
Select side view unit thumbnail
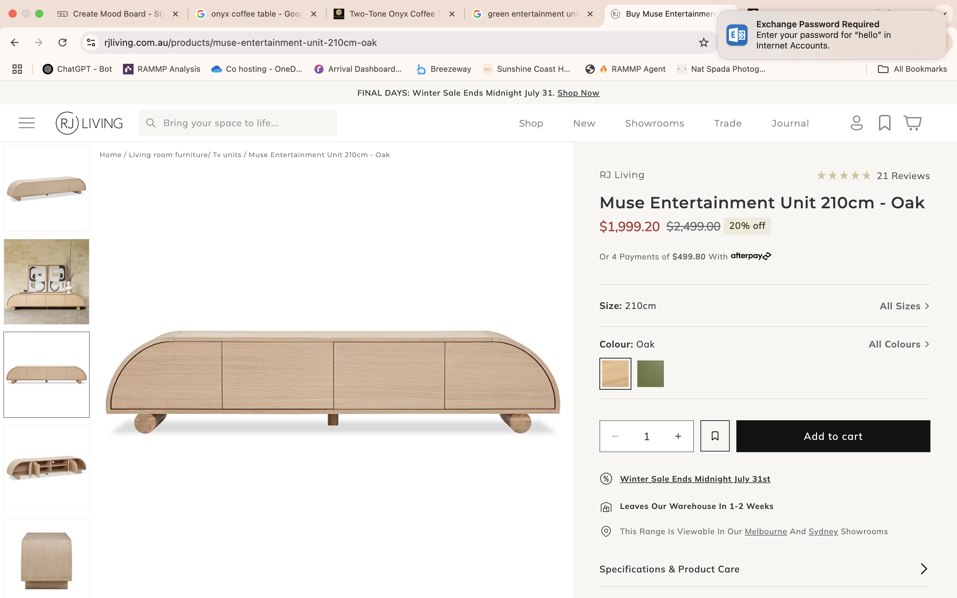point(47,558)
